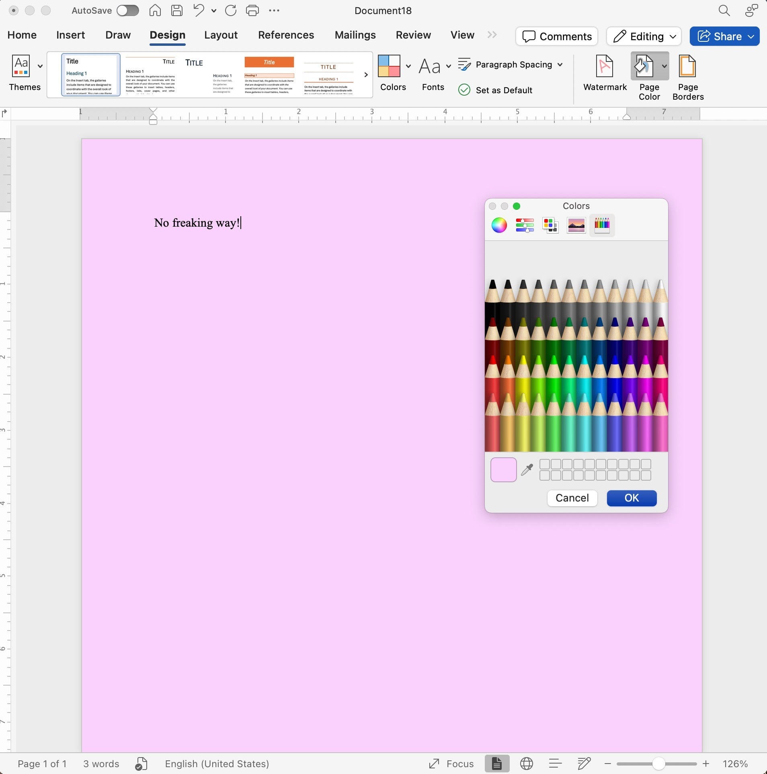Print the document

tap(252, 10)
